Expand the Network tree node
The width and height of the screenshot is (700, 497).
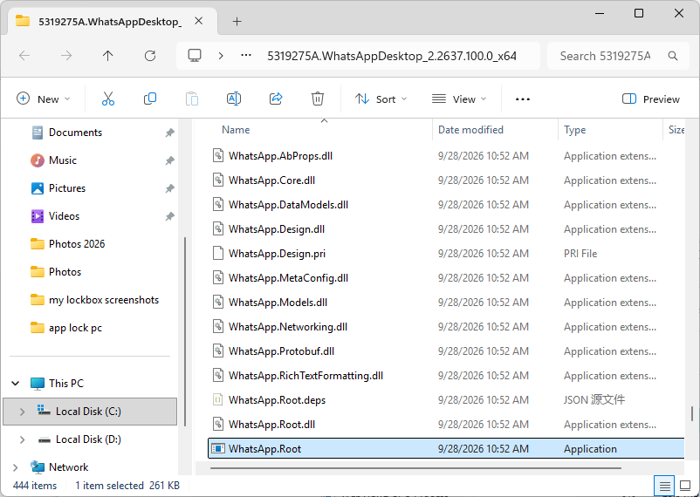pyautogui.click(x=16, y=467)
